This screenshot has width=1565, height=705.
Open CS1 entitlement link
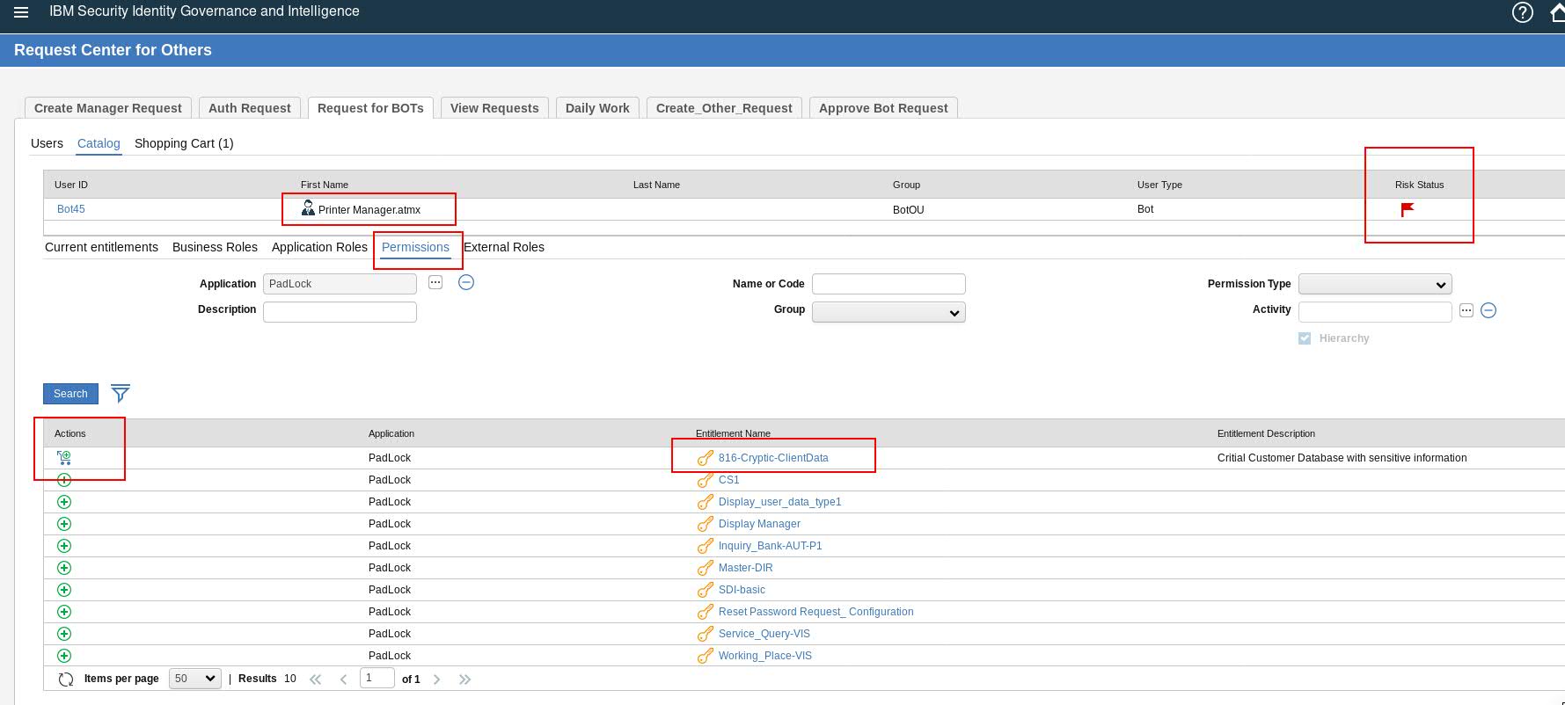[x=729, y=480]
